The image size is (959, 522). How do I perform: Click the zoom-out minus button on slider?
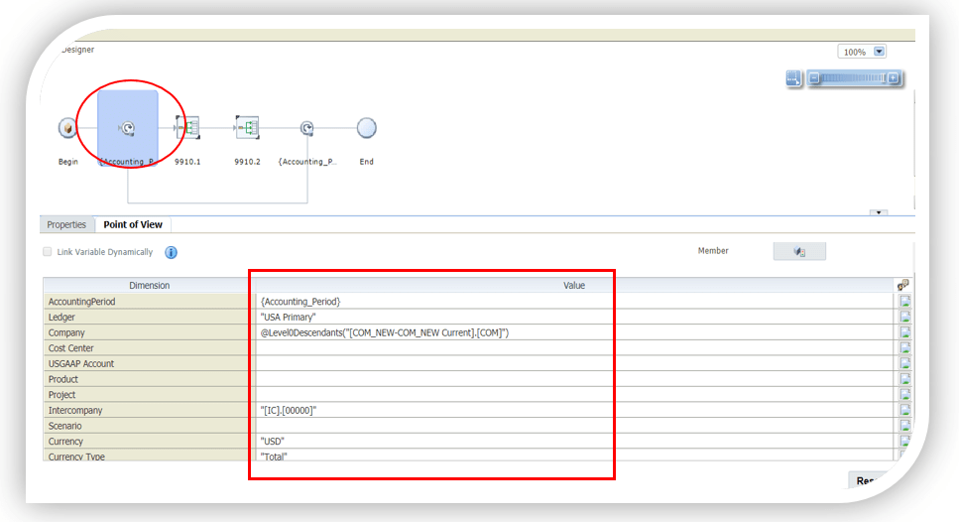click(813, 78)
